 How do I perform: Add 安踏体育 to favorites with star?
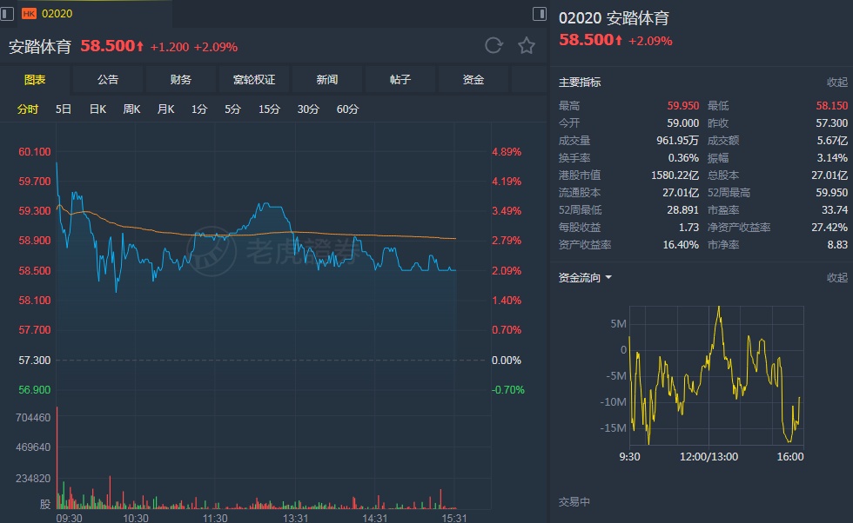[x=527, y=46]
